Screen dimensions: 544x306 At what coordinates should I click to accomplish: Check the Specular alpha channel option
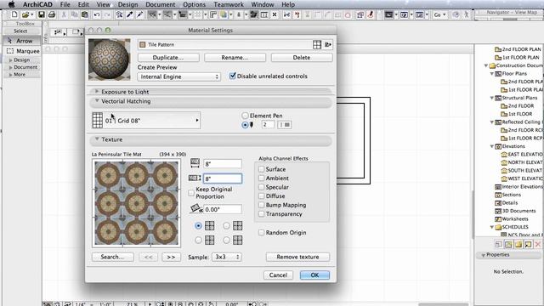click(x=261, y=187)
